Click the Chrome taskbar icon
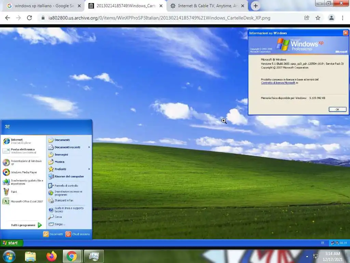The image size is (350, 263). pos(72,256)
